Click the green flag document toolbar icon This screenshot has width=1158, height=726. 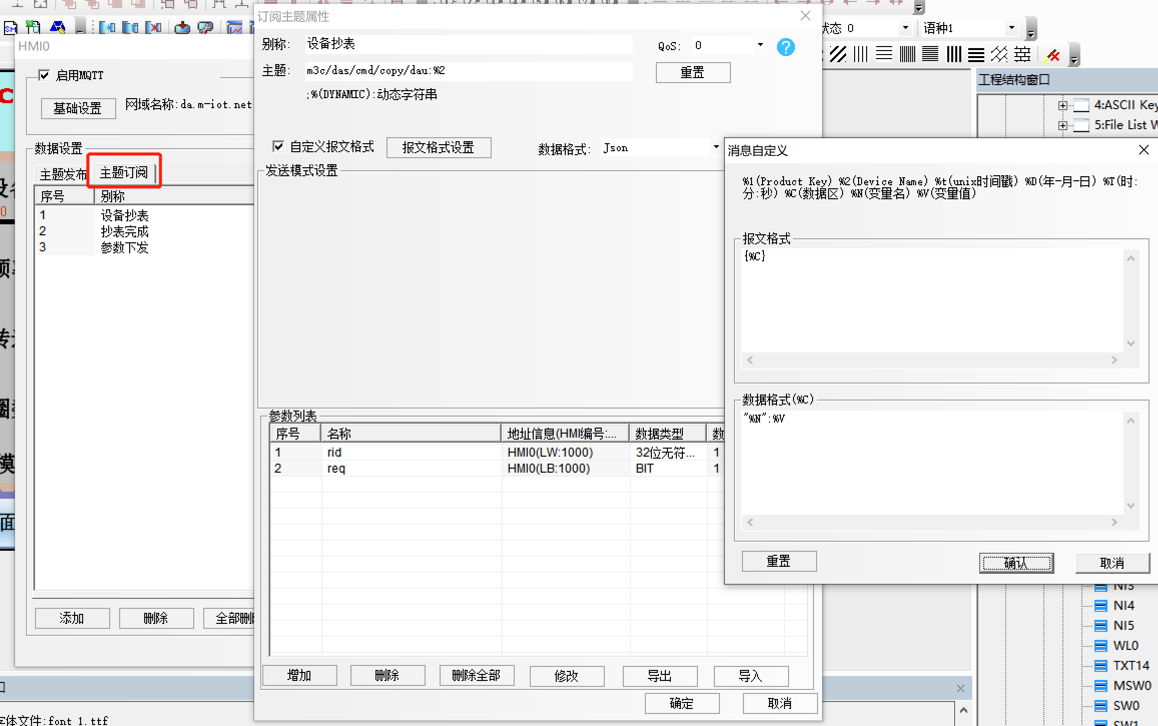click(x=34, y=27)
